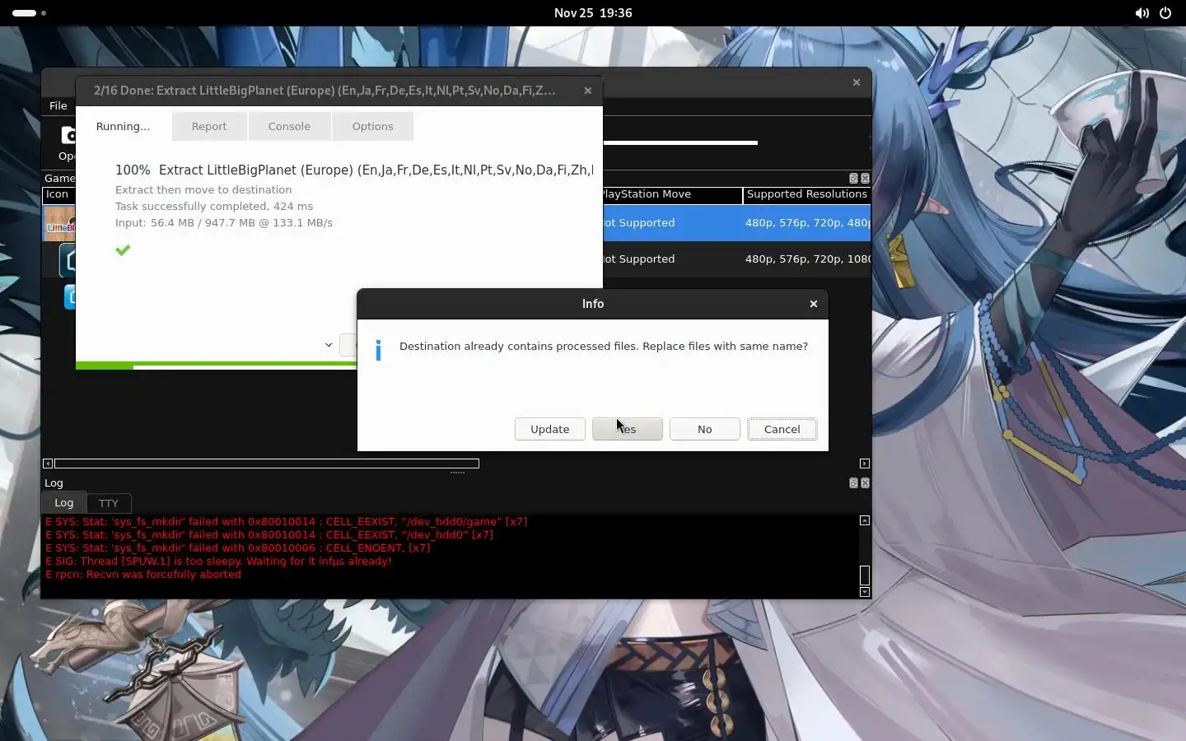Sort by Supported Resolutions column
The image size is (1186, 741).
(807, 195)
